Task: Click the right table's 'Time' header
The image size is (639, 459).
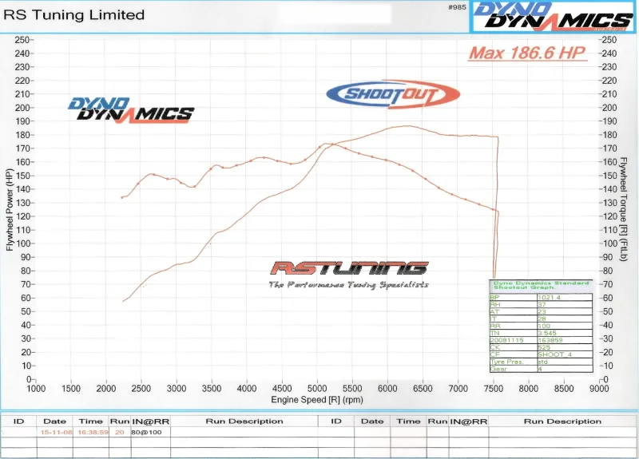Action: click(x=408, y=421)
